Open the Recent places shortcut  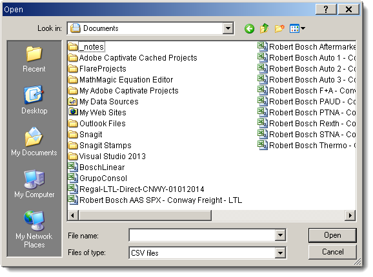coord(34,59)
